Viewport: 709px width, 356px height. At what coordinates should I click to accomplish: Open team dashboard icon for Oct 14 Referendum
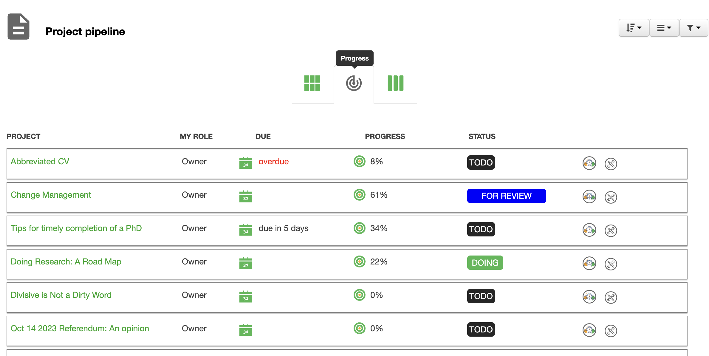[589, 330]
